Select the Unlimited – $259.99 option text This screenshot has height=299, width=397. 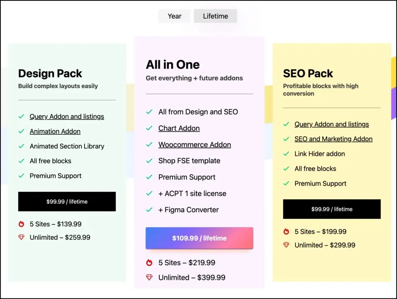point(60,237)
